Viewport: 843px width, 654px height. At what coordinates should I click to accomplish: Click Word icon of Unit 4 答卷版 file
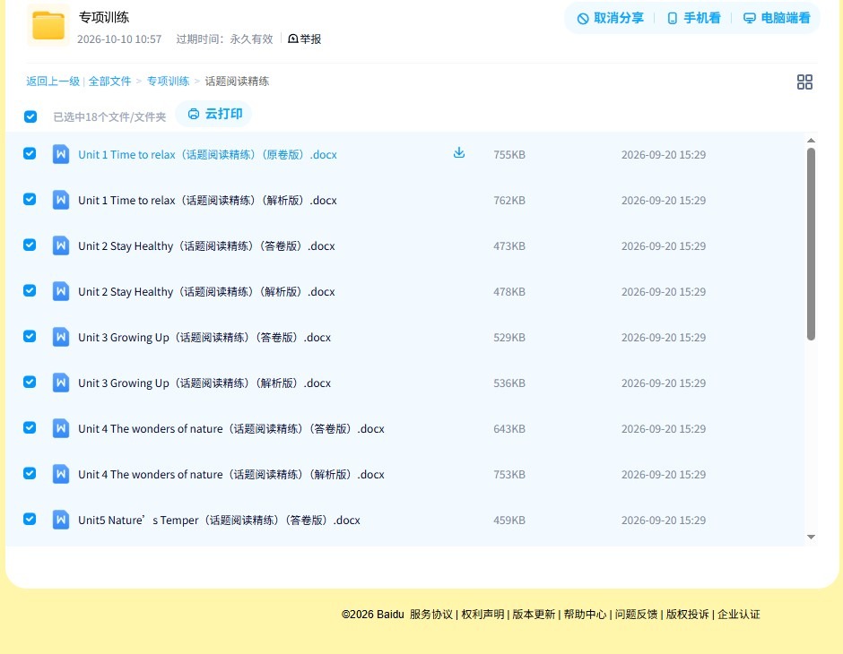(61, 428)
